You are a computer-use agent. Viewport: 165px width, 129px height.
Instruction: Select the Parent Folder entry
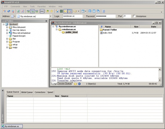[110, 30]
